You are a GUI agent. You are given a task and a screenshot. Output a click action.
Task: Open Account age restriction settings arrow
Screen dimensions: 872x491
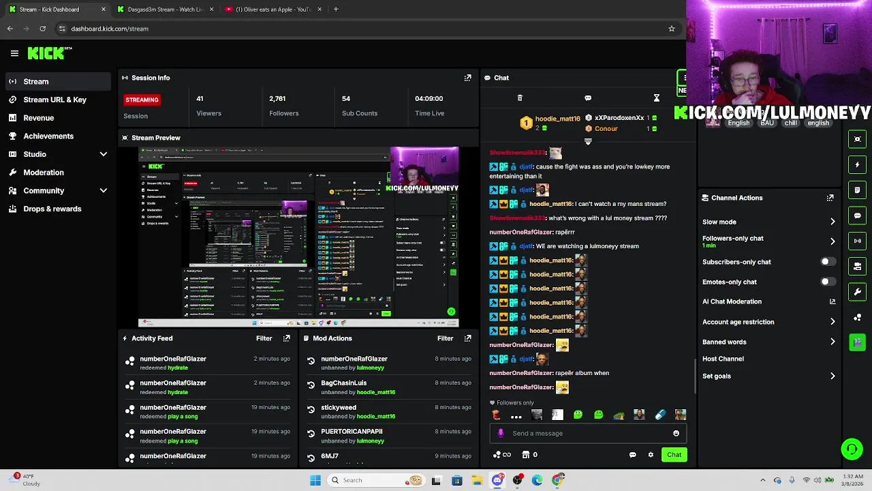point(832,322)
